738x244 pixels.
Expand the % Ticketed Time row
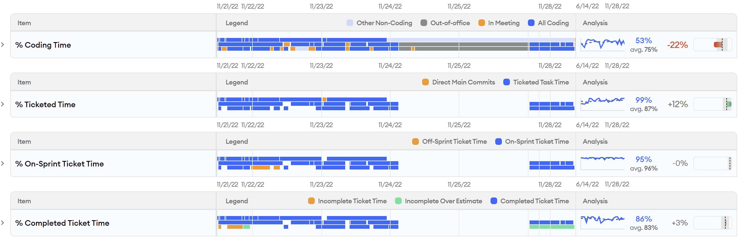(x=2, y=104)
